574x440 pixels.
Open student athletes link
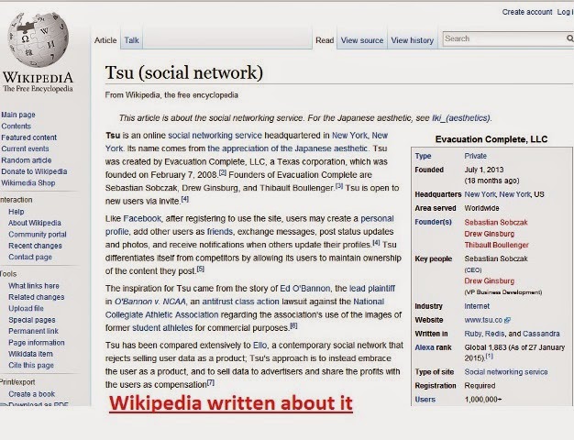click(x=162, y=327)
